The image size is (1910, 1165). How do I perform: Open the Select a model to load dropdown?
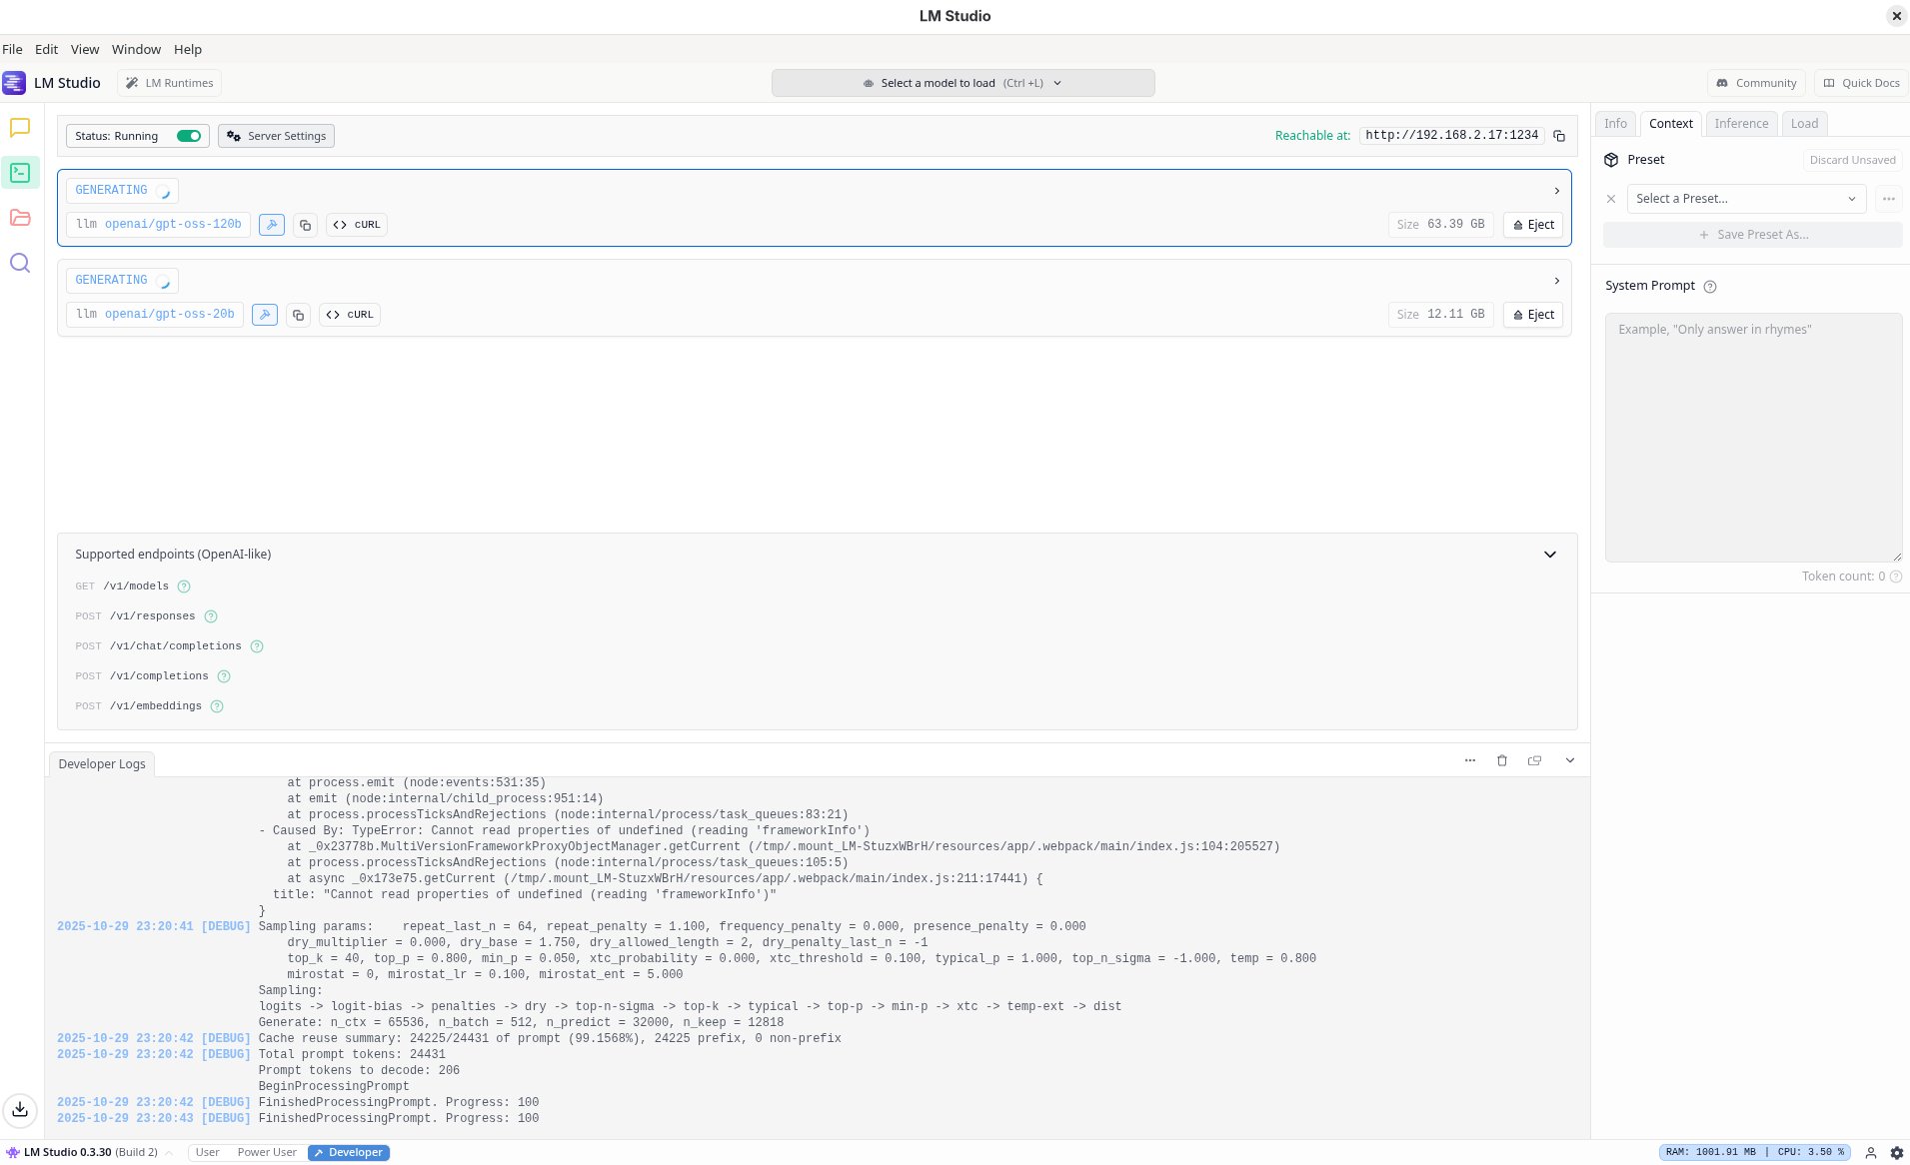point(962,83)
